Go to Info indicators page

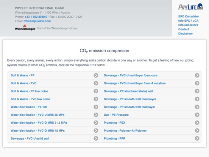188,25
